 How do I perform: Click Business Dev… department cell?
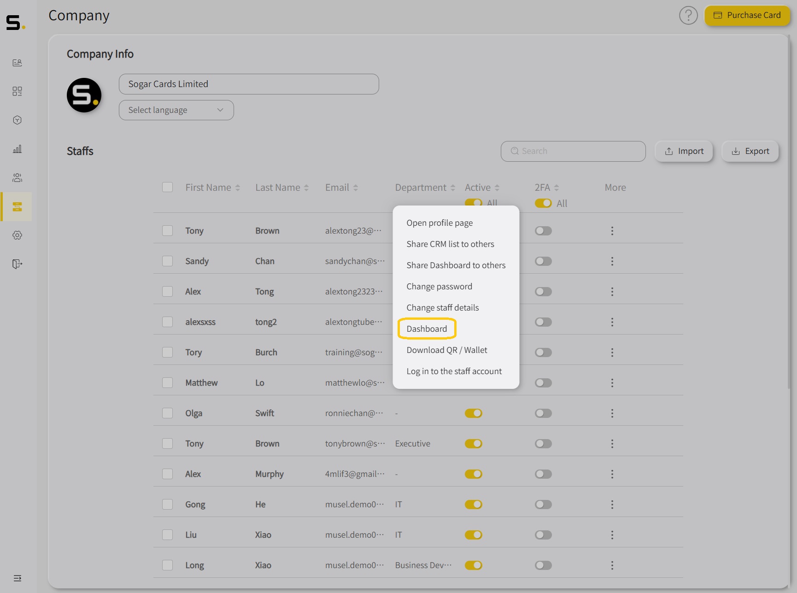click(x=423, y=565)
